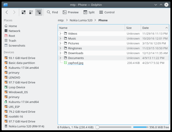Open the Find search tool
172x132 pixels.
coord(52,12)
